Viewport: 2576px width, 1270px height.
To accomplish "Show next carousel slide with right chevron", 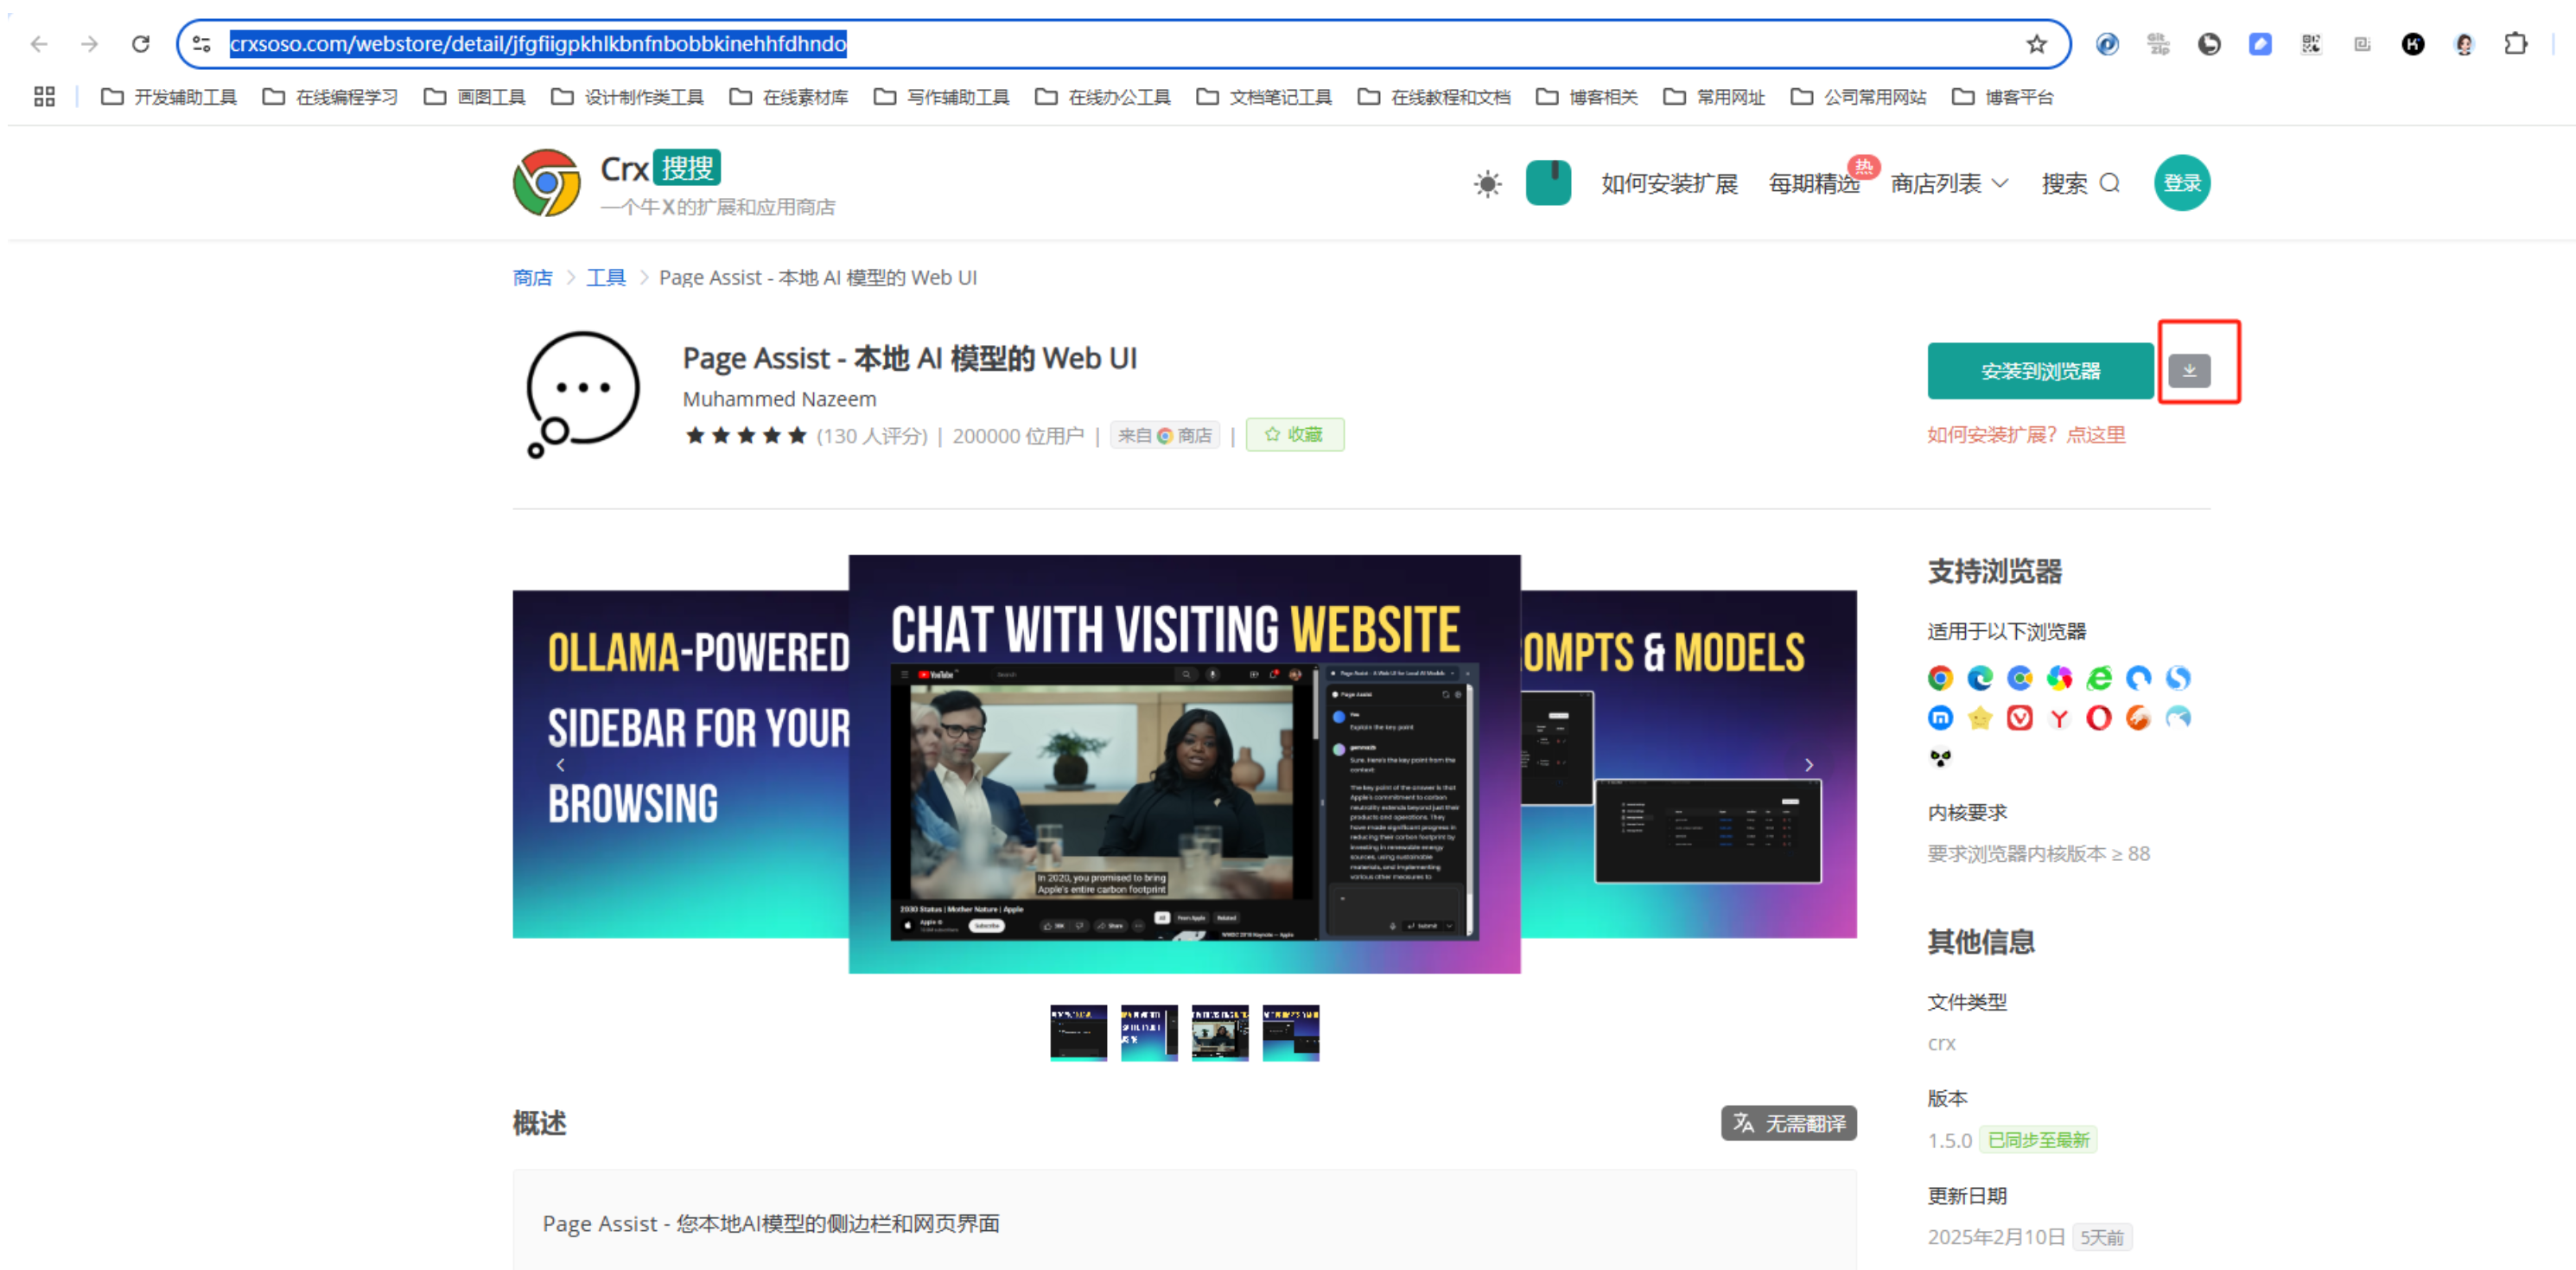I will pyautogui.click(x=1808, y=764).
